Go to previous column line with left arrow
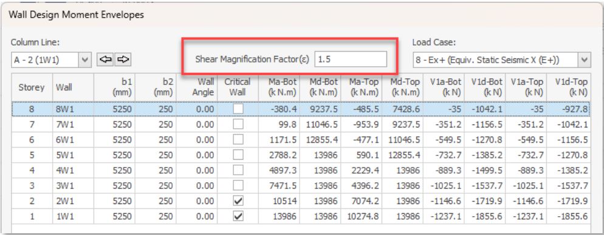Image resolution: width=604 pixels, height=235 pixels. (x=105, y=60)
